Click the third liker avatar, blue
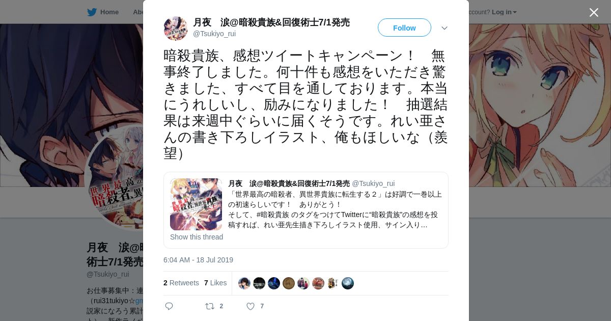The width and height of the screenshot is (611, 321). [x=274, y=283]
